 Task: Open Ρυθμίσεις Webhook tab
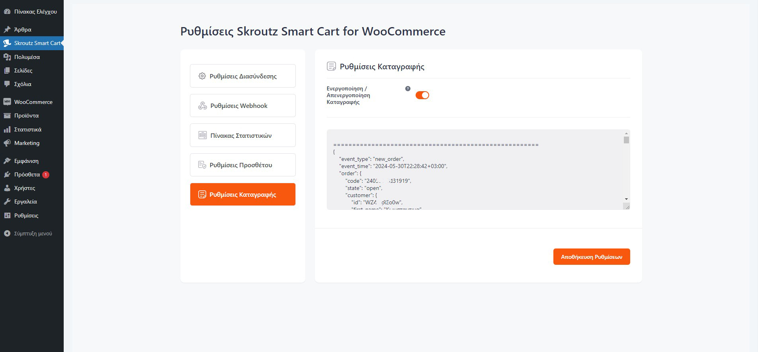[242, 106]
